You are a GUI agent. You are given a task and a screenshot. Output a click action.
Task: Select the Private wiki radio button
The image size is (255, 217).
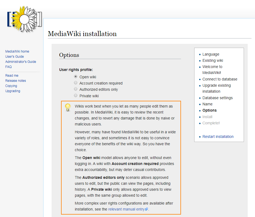[x=76, y=95]
